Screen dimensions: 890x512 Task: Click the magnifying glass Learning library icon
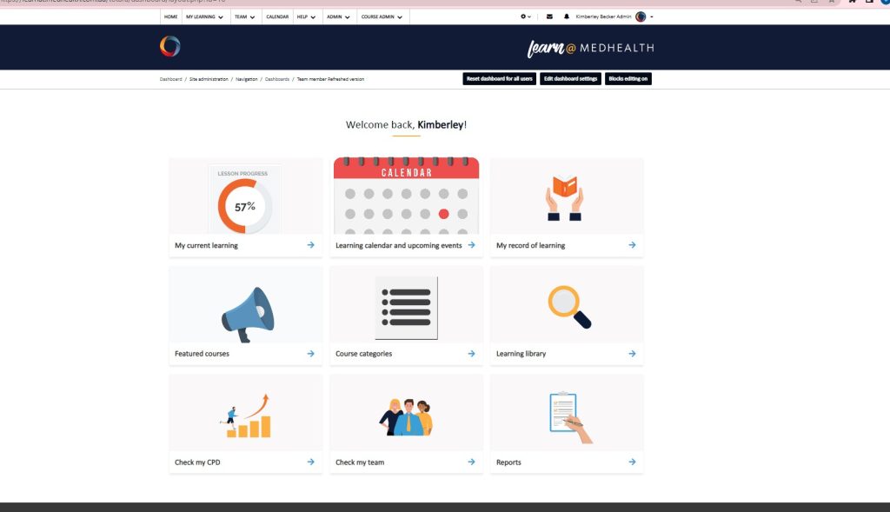(569, 307)
